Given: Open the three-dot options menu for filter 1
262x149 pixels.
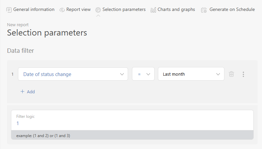Looking at the screenshot, I should click(243, 74).
